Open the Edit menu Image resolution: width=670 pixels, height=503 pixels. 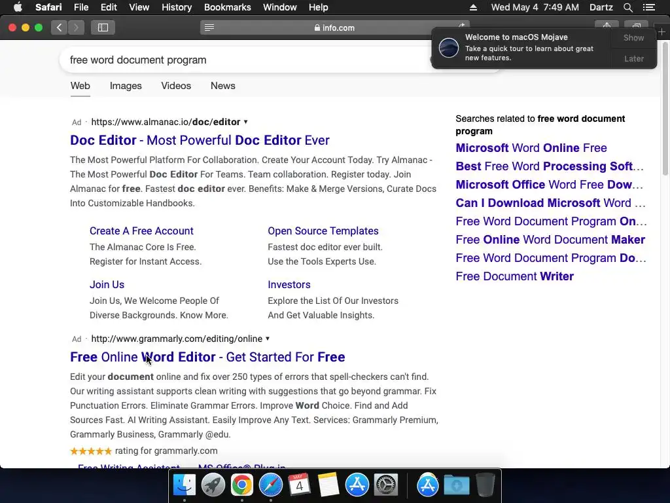(x=109, y=7)
